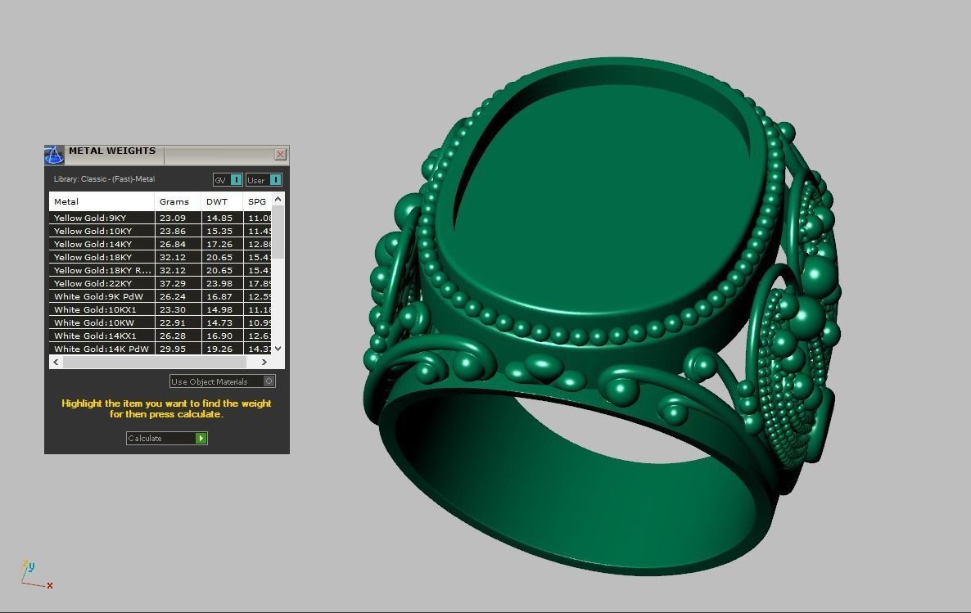Enable Use Object Materials option

[x=223, y=381]
